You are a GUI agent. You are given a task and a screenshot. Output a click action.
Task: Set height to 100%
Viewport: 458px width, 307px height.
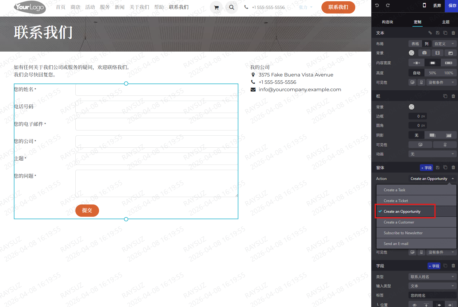(x=448, y=73)
